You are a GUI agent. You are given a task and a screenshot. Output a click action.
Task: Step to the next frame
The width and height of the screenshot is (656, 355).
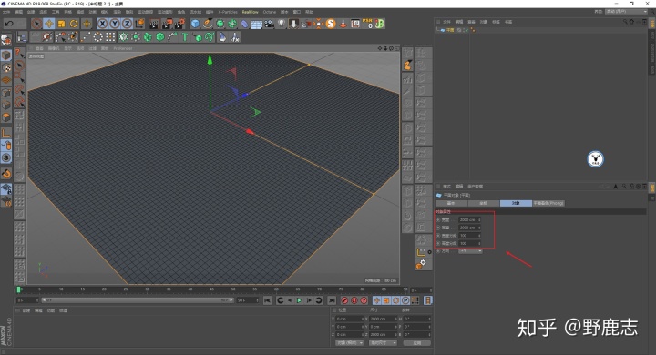309,300
